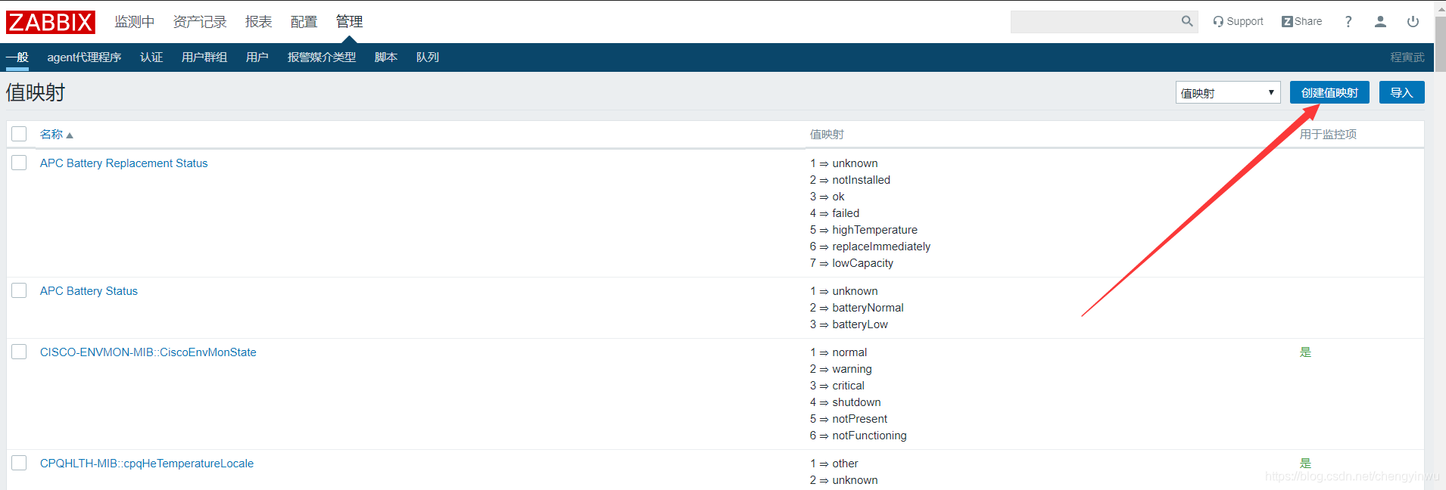The width and height of the screenshot is (1446, 490).
Task: Open the 资产记录 menu
Action: coord(200,22)
